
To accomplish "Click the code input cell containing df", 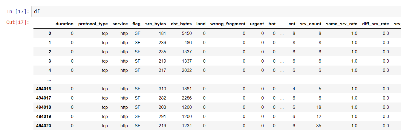I will (x=216, y=11).
